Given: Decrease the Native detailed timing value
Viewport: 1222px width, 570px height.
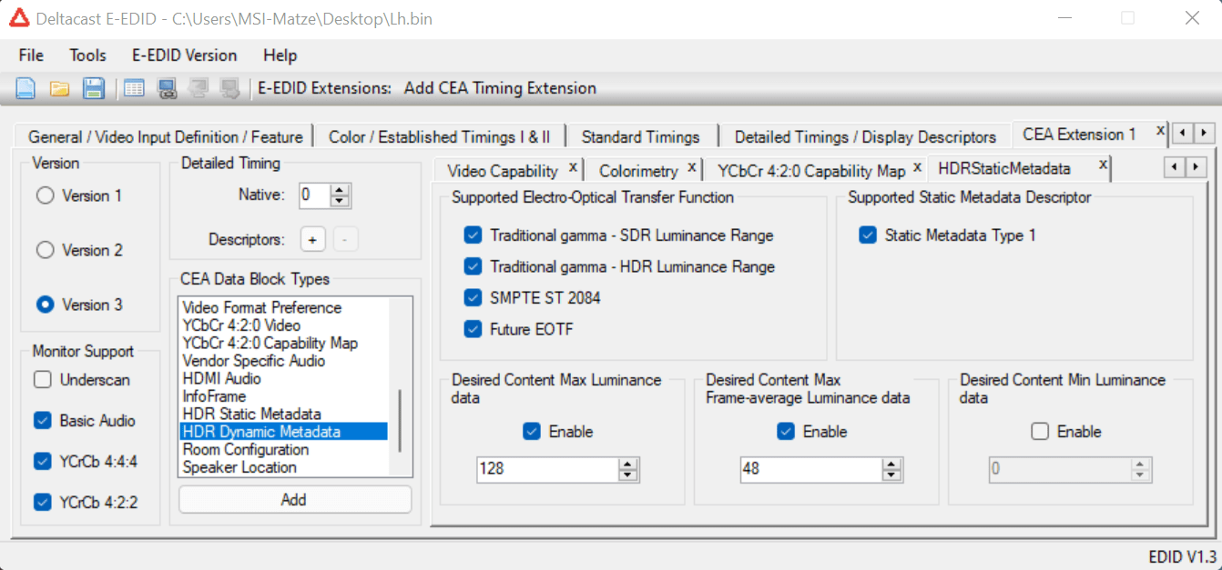Looking at the screenshot, I should (x=340, y=201).
